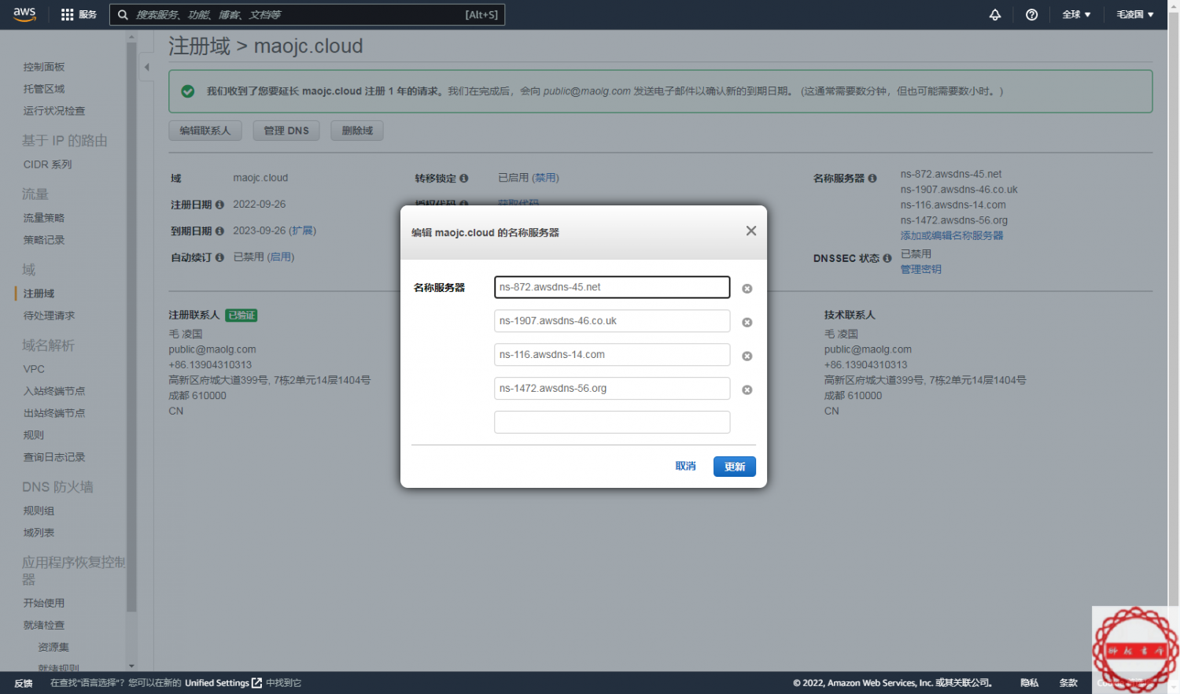Click the sidebar scroll down arrow

point(131,666)
